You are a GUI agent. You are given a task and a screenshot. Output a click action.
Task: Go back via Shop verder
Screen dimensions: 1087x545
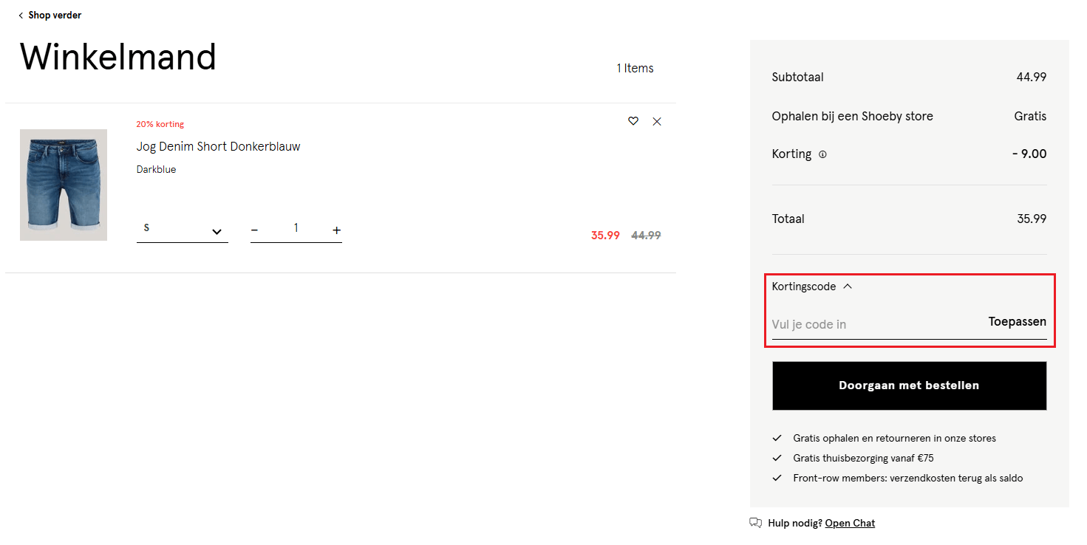pos(50,16)
